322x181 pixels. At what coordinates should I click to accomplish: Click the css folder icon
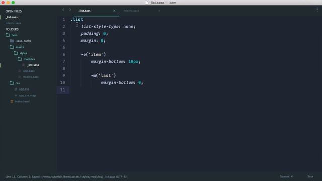click(12, 83)
